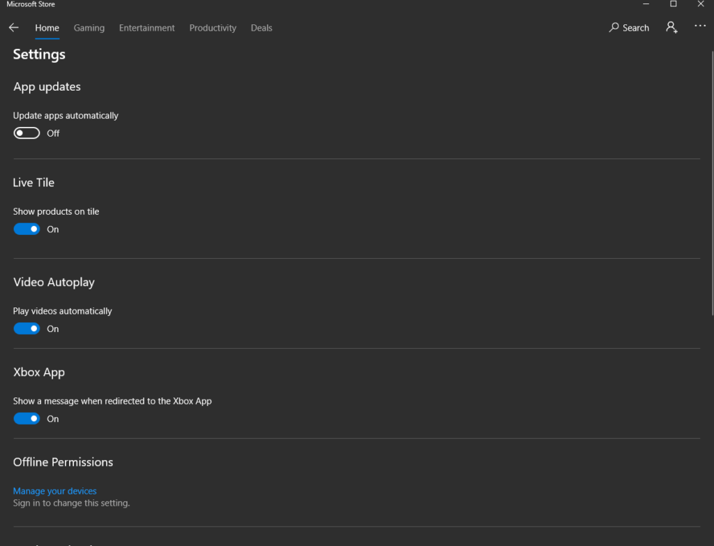Click the Xbox App section heading
This screenshot has height=546, width=714.
(x=39, y=372)
